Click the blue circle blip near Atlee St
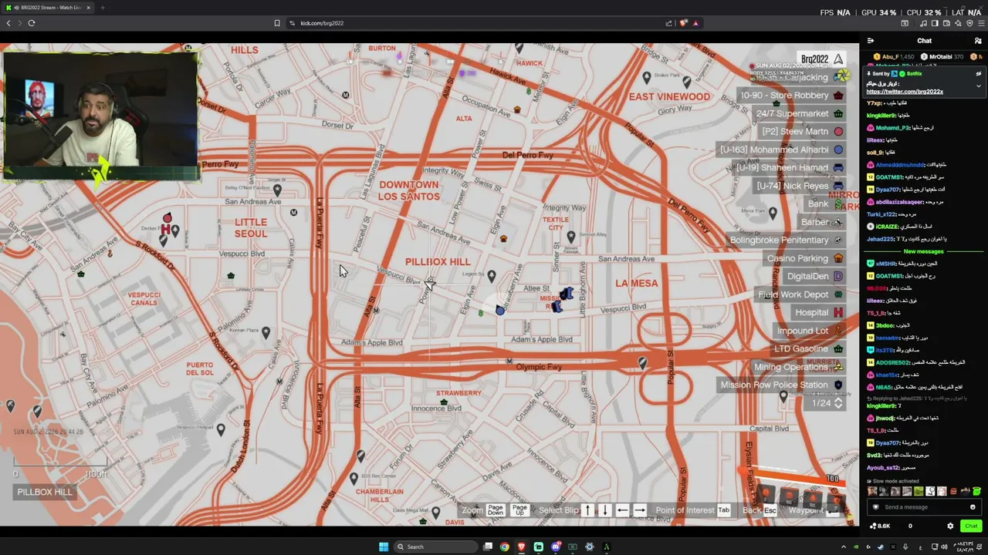Viewport: 988px width, 555px height. coord(500,310)
